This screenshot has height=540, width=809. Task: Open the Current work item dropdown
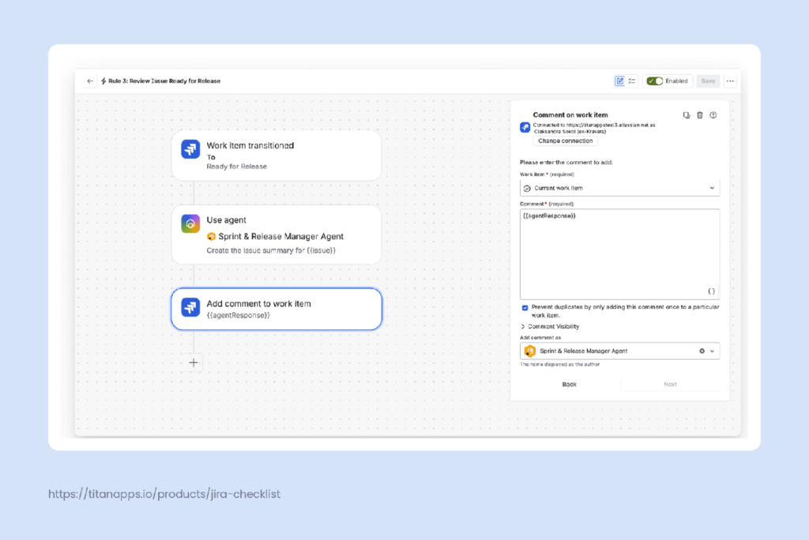(x=619, y=188)
